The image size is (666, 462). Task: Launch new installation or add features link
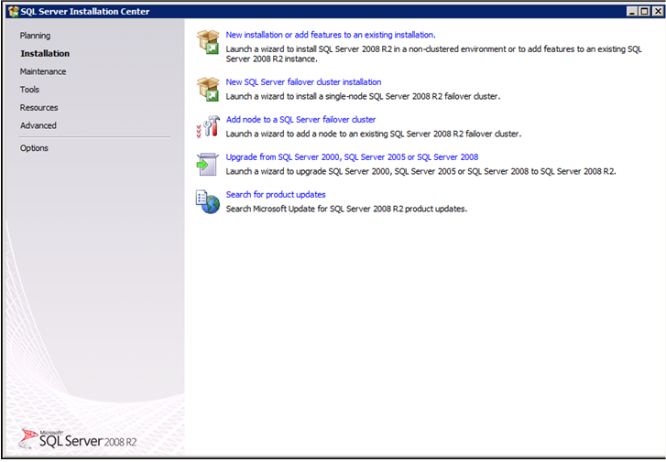coord(330,35)
